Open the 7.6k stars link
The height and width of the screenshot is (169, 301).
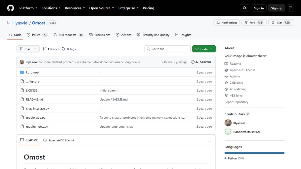point(234,83)
